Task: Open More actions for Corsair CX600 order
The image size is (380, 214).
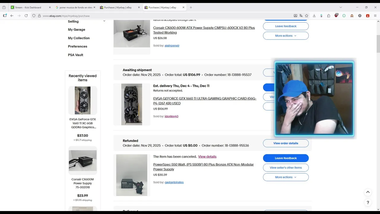Action: 286,36
